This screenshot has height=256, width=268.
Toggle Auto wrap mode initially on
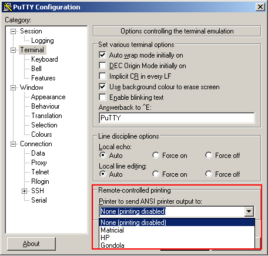(102, 55)
